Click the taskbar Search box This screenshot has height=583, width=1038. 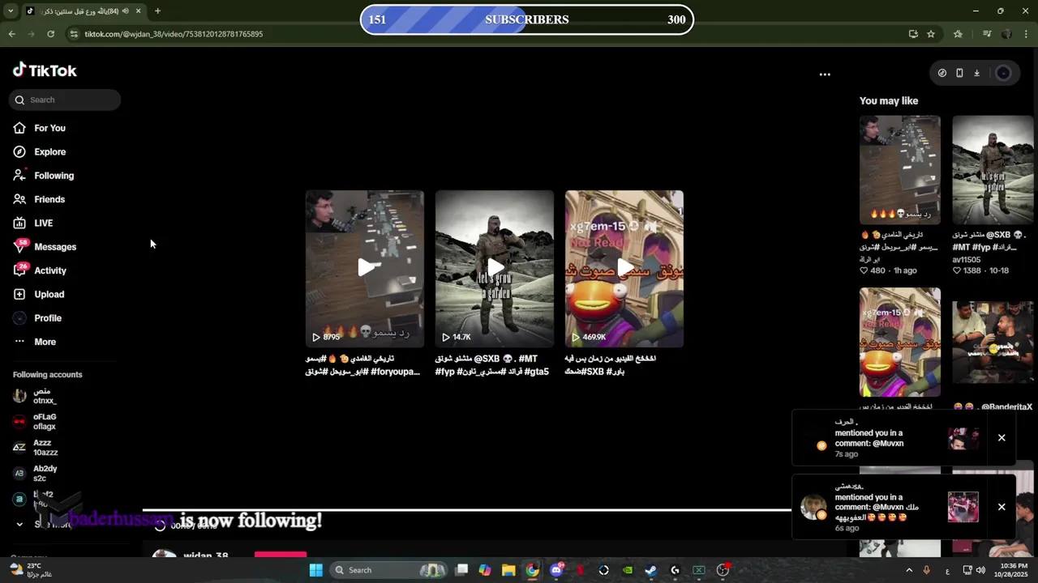click(x=387, y=570)
